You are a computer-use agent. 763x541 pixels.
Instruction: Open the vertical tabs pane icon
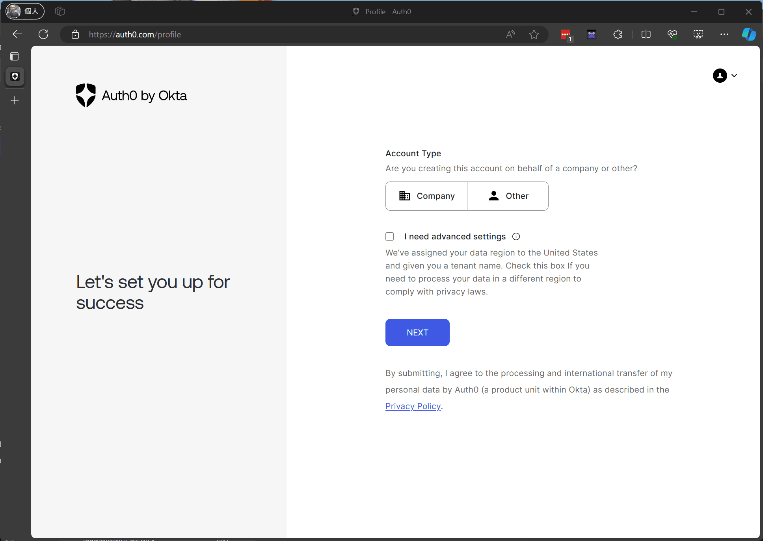pyautogui.click(x=15, y=57)
